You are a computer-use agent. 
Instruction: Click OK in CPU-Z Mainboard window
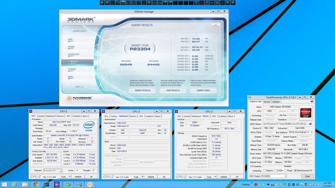pyautogui.click(x=164, y=177)
